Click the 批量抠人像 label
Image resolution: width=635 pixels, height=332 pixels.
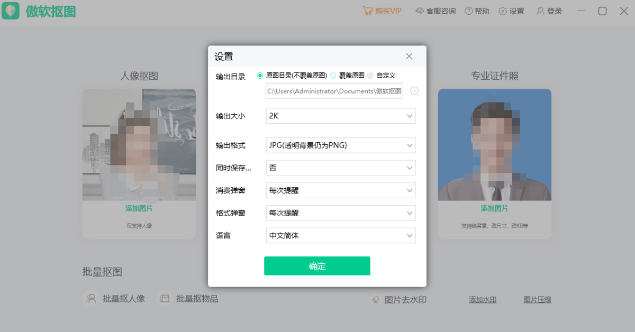124,299
